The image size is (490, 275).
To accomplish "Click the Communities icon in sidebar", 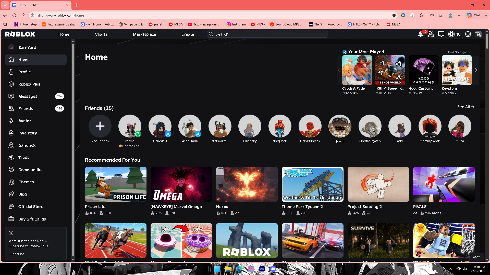I will click(x=11, y=170).
